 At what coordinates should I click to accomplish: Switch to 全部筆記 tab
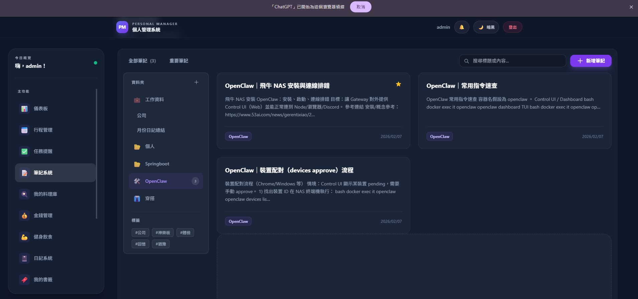(142, 61)
